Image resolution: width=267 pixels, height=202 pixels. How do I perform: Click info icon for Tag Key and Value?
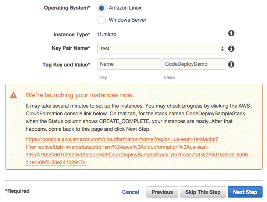tap(231, 64)
